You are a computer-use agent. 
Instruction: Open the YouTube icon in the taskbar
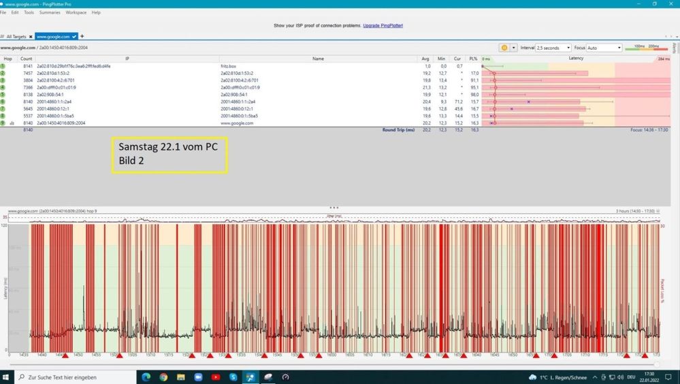[x=216, y=377]
